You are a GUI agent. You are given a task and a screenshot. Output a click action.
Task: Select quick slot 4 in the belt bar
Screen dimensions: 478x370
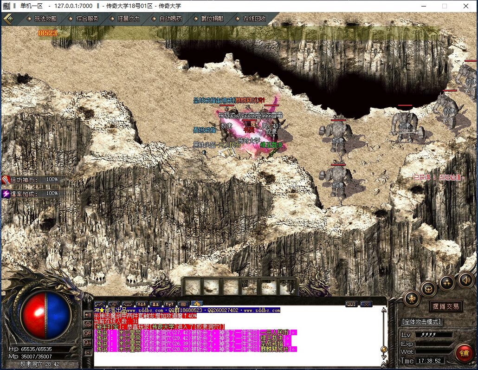250,287
